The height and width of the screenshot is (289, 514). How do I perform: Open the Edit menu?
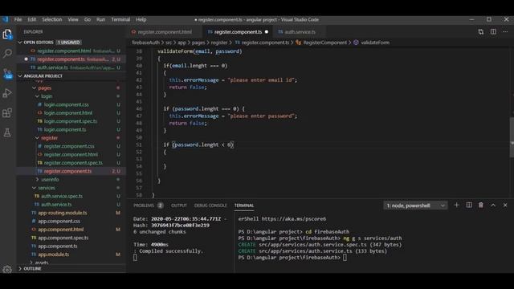pos(32,19)
